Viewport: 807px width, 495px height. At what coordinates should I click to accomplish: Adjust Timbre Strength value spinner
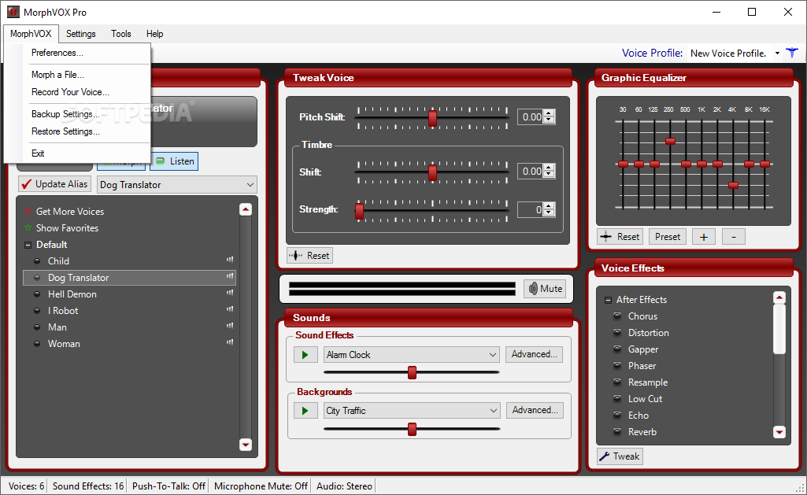pos(550,209)
